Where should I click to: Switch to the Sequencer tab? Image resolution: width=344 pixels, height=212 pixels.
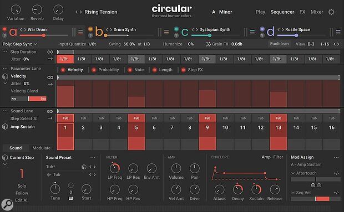click(x=282, y=12)
